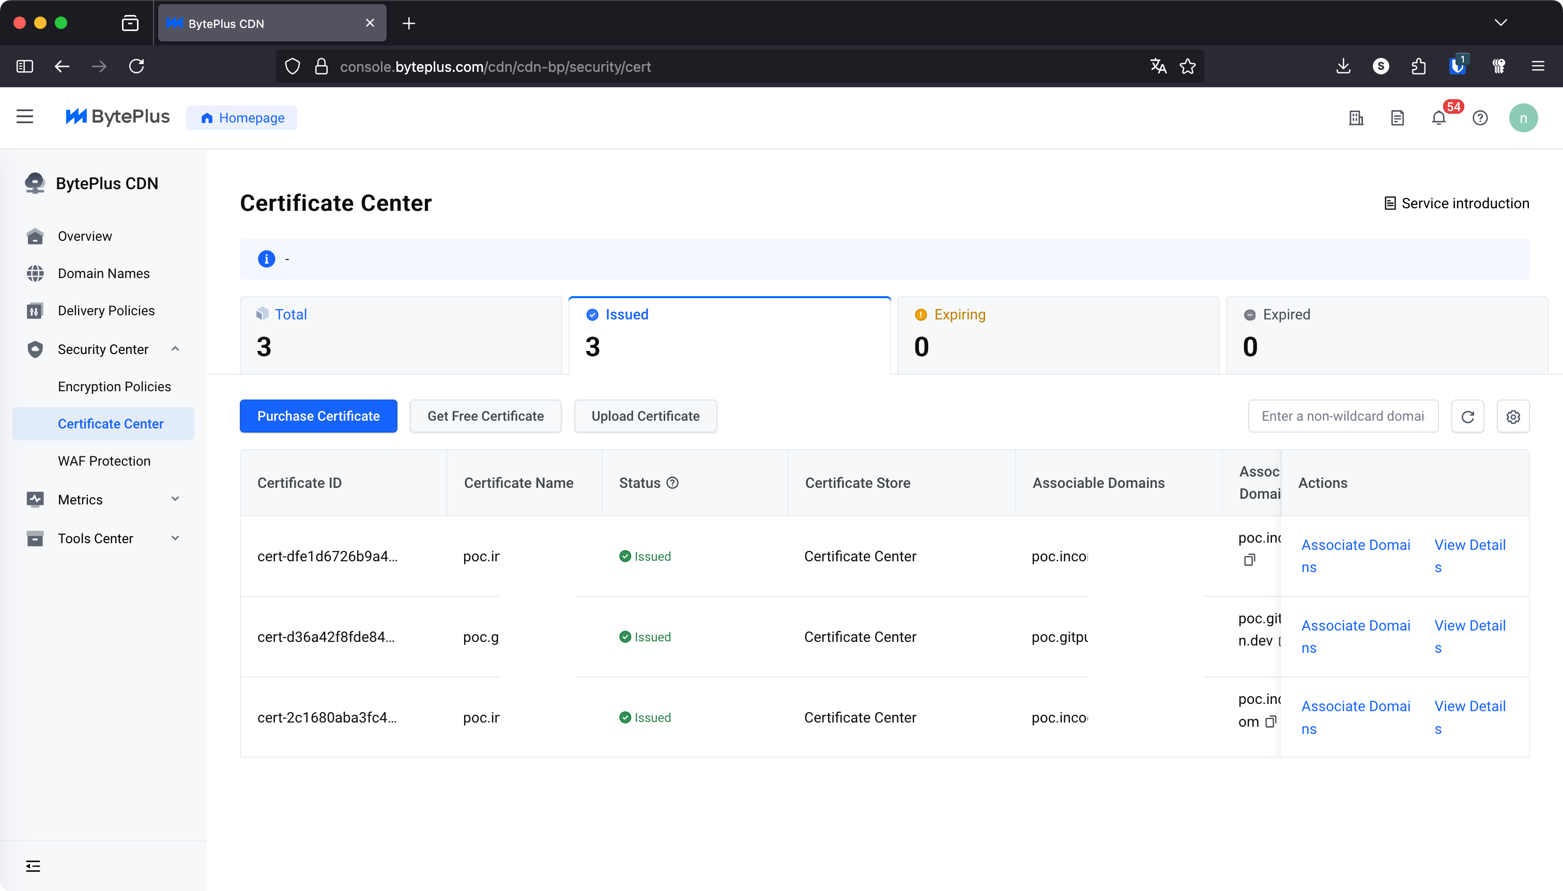The height and width of the screenshot is (891, 1563).
Task: Close the BytePlus CDN browser tab
Action: (x=370, y=23)
